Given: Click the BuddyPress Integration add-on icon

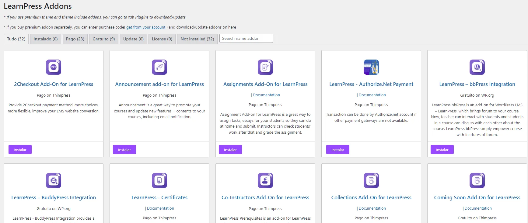Looking at the screenshot, I should coord(54,180).
